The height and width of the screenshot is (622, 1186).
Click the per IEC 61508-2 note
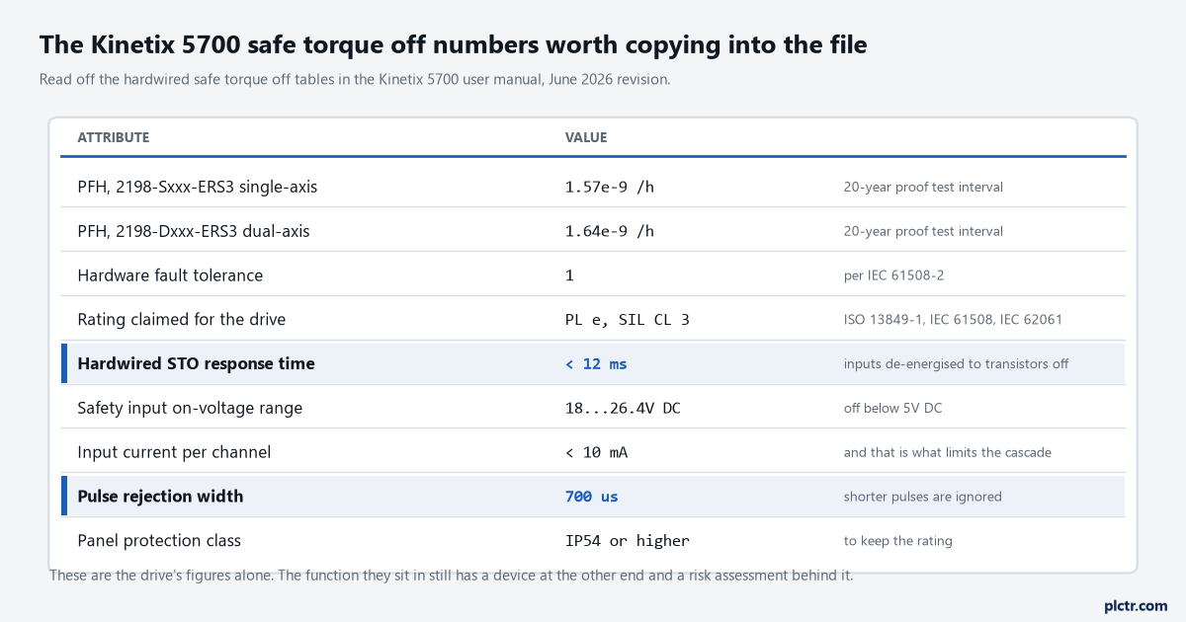[x=893, y=275]
